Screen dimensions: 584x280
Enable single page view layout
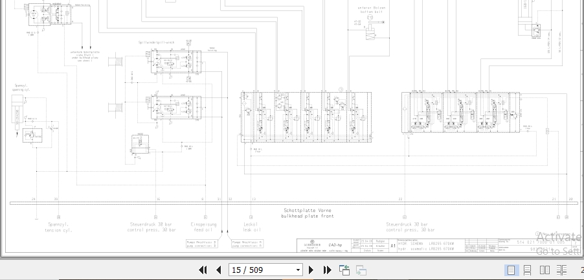511,270
